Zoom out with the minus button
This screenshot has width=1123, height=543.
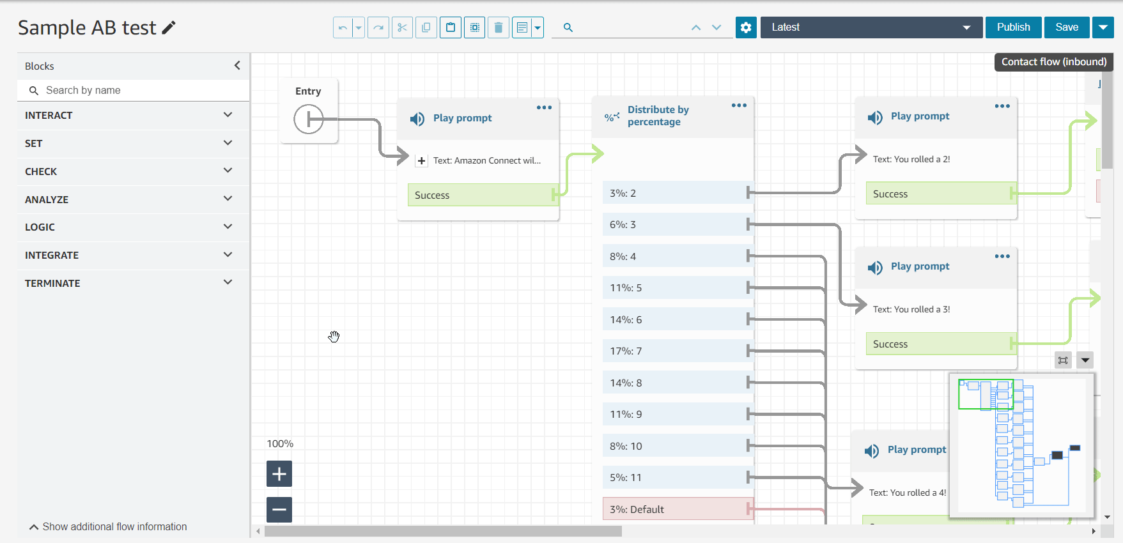pyautogui.click(x=279, y=510)
